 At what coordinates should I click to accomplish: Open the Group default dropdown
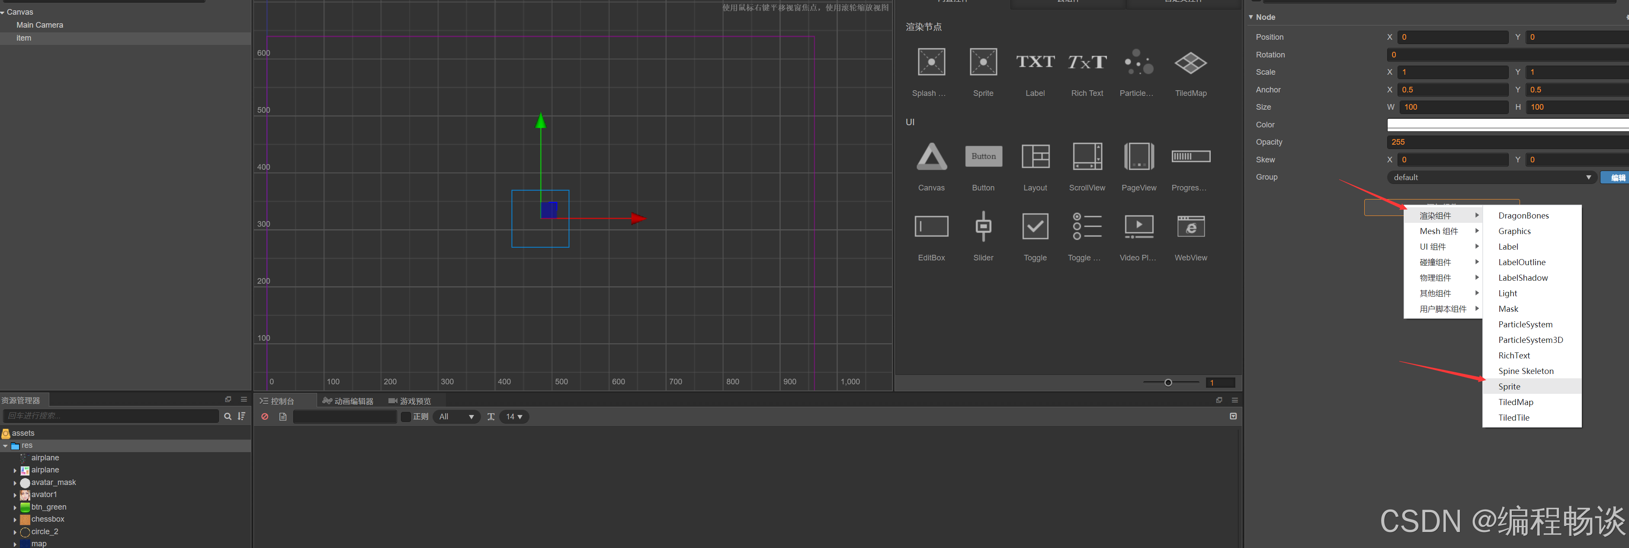(x=1491, y=177)
